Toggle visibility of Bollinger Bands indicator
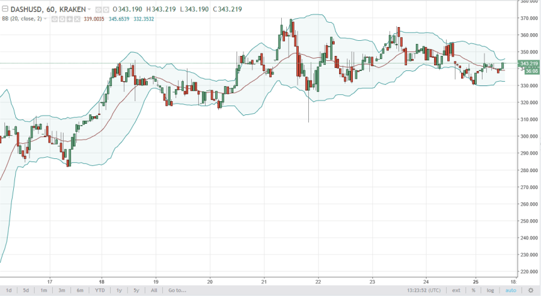 click(55, 20)
